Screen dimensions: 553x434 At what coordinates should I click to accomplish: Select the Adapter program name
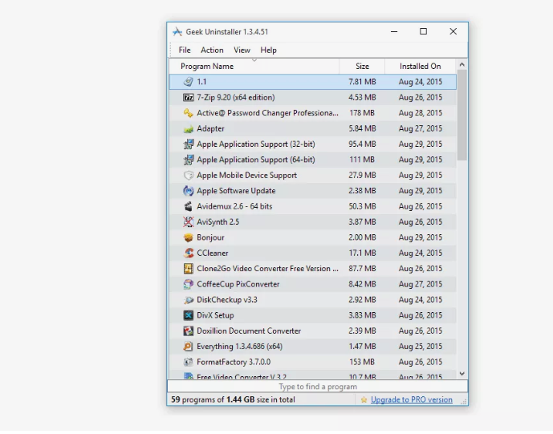click(x=210, y=128)
